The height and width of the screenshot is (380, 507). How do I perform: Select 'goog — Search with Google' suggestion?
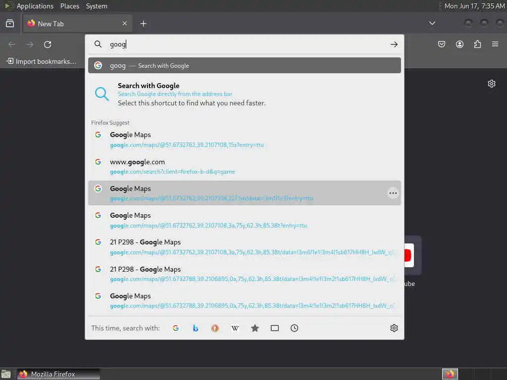[x=245, y=66]
